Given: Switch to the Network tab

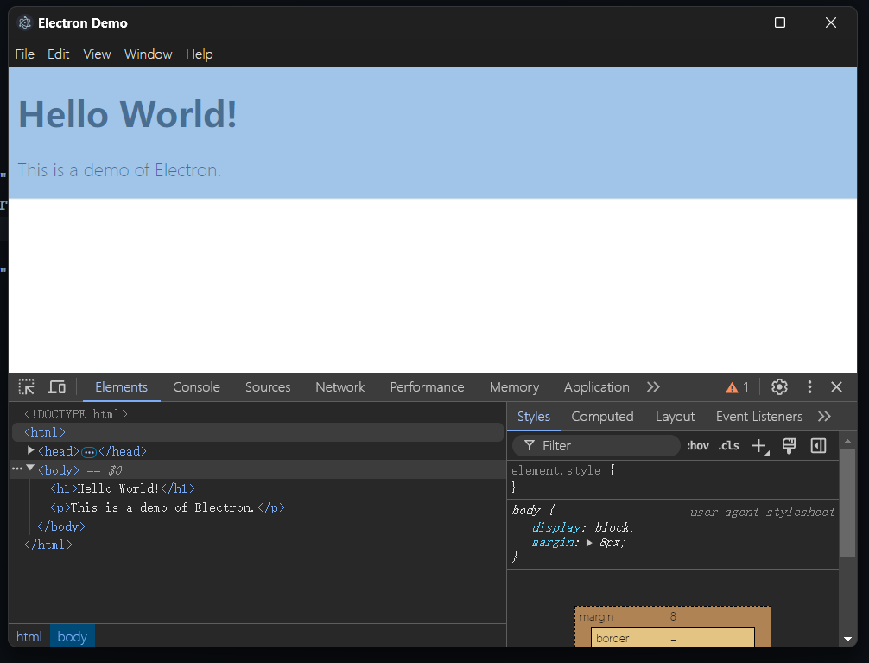Looking at the screenshot, I should (x=339, y=386).
